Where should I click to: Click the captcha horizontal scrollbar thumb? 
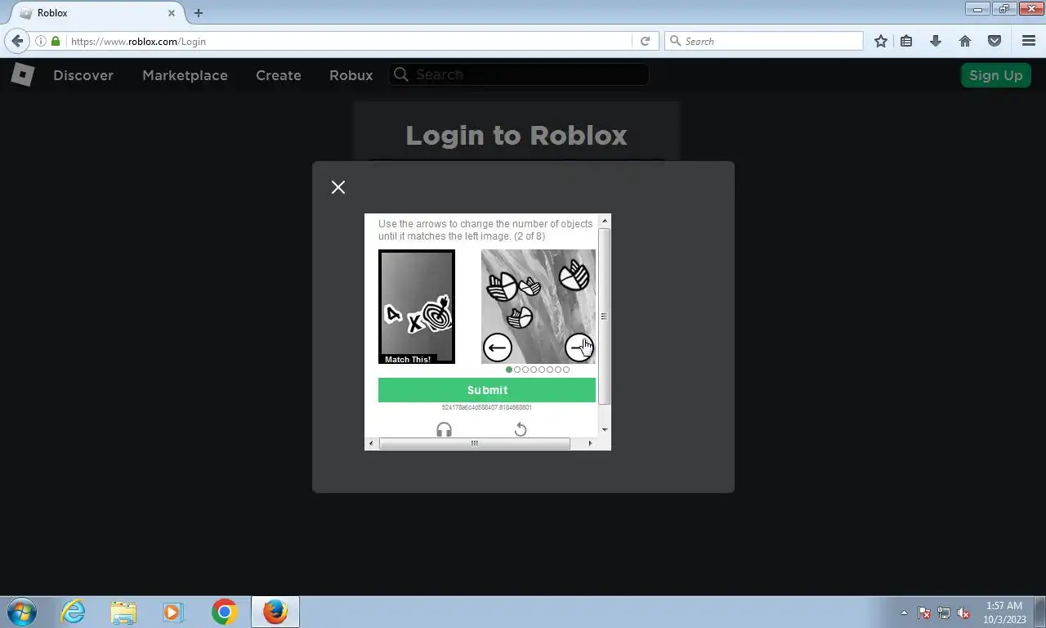474,443
